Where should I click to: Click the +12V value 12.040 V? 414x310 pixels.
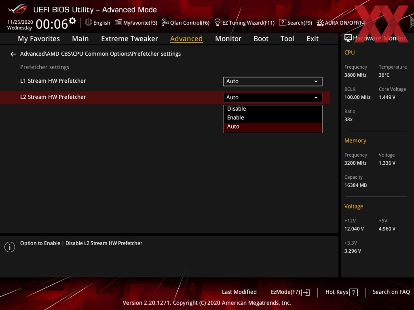tap(354, 229)
